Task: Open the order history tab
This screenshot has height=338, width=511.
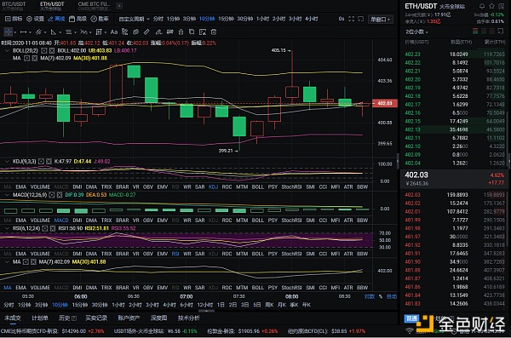Action: tap(67, 318)
